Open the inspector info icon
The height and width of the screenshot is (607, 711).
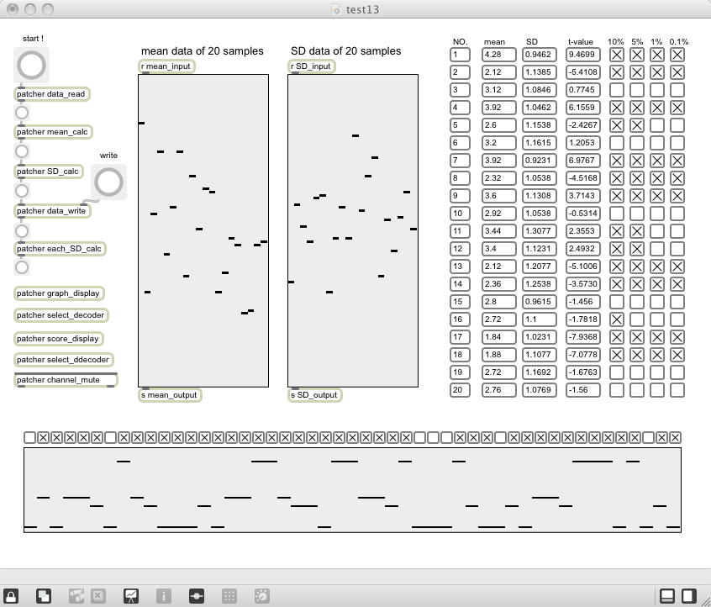coord(164,596)
